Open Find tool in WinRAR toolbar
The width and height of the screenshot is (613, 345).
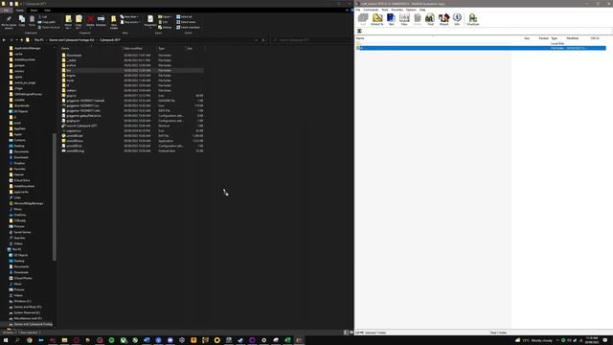[430, 19]
